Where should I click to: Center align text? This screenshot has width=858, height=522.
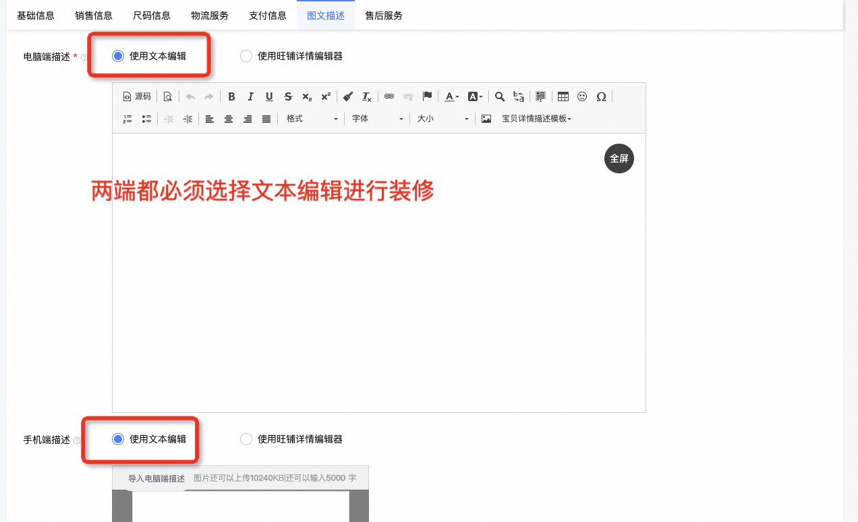coord(229,119)
